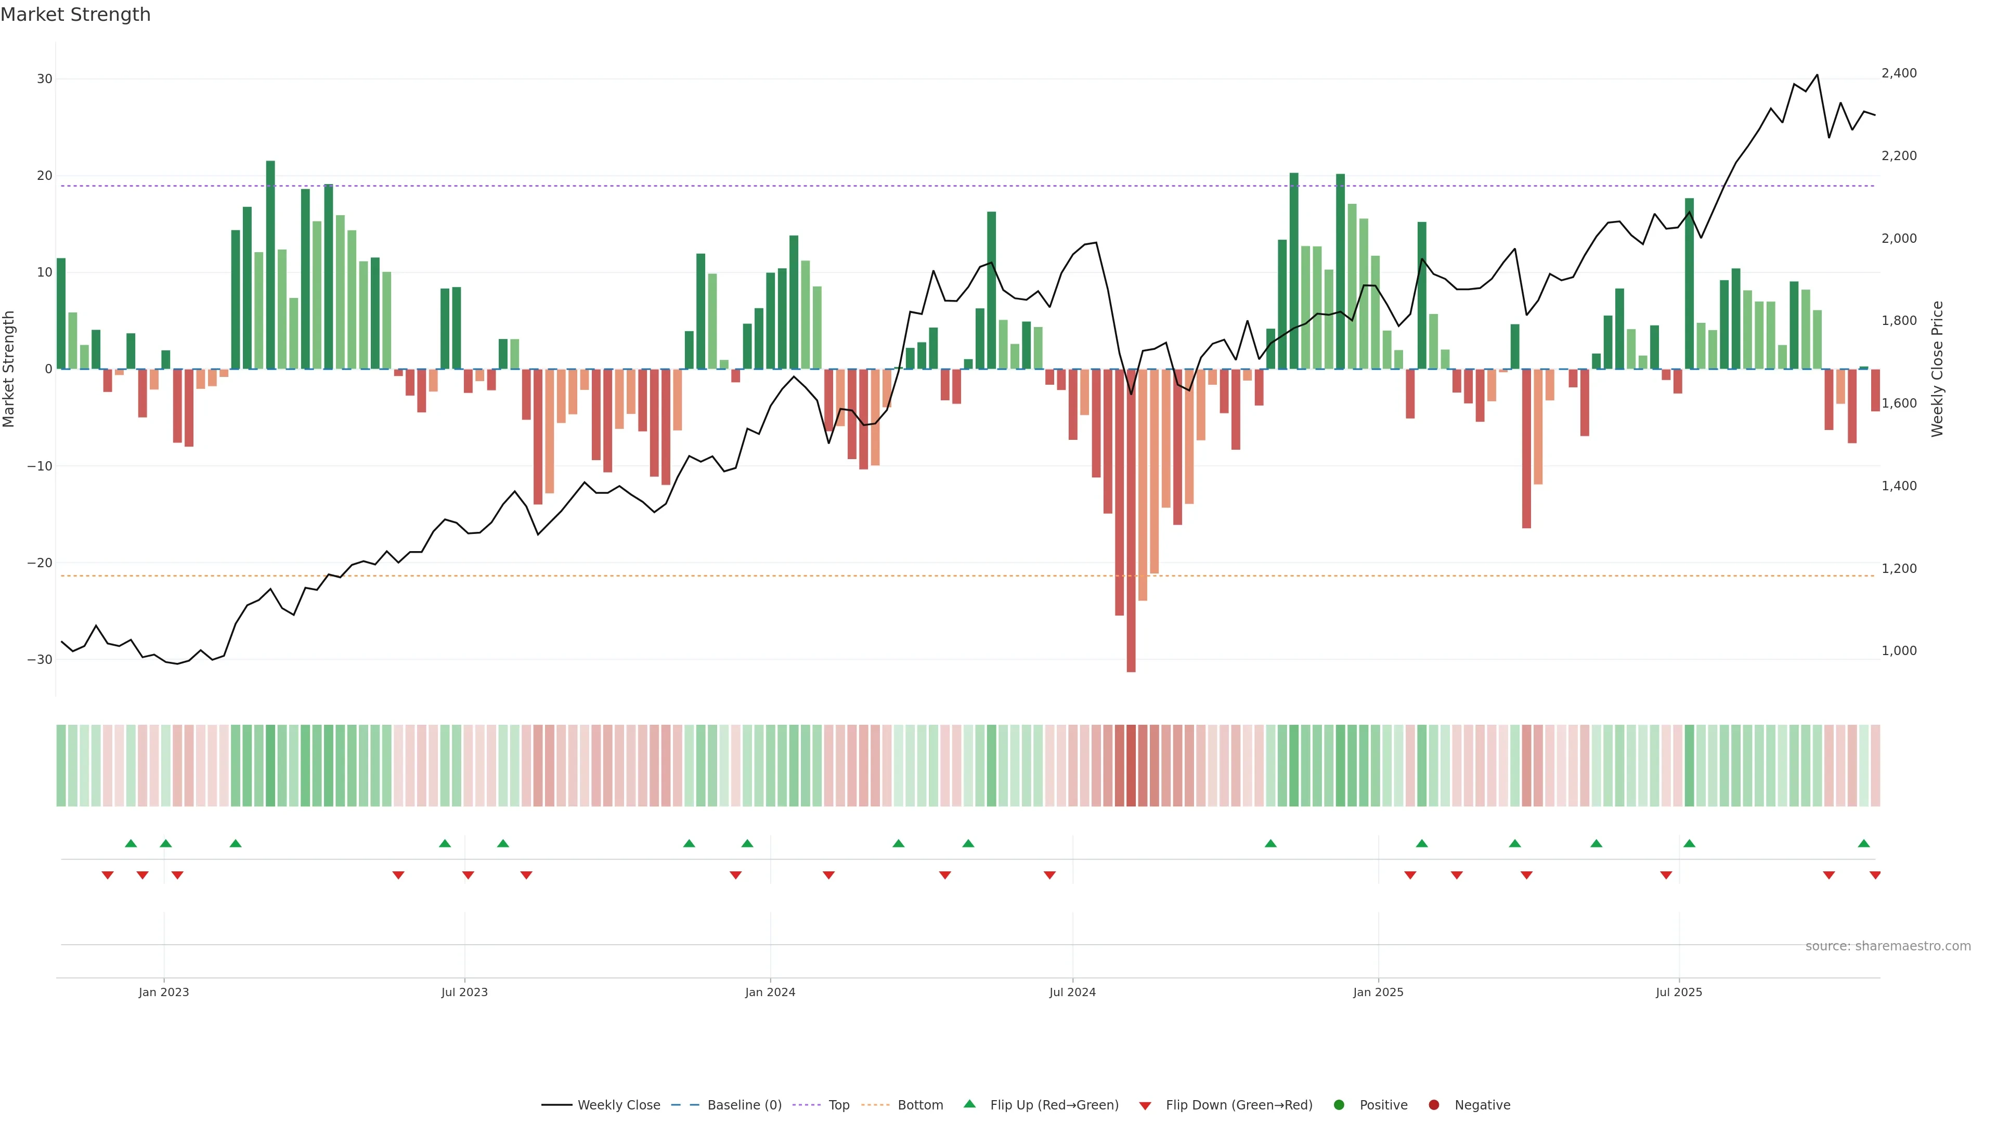Click green Flip Up triangle in legend
This screenshot has width=1997, height=1123.
point(969,1104)
